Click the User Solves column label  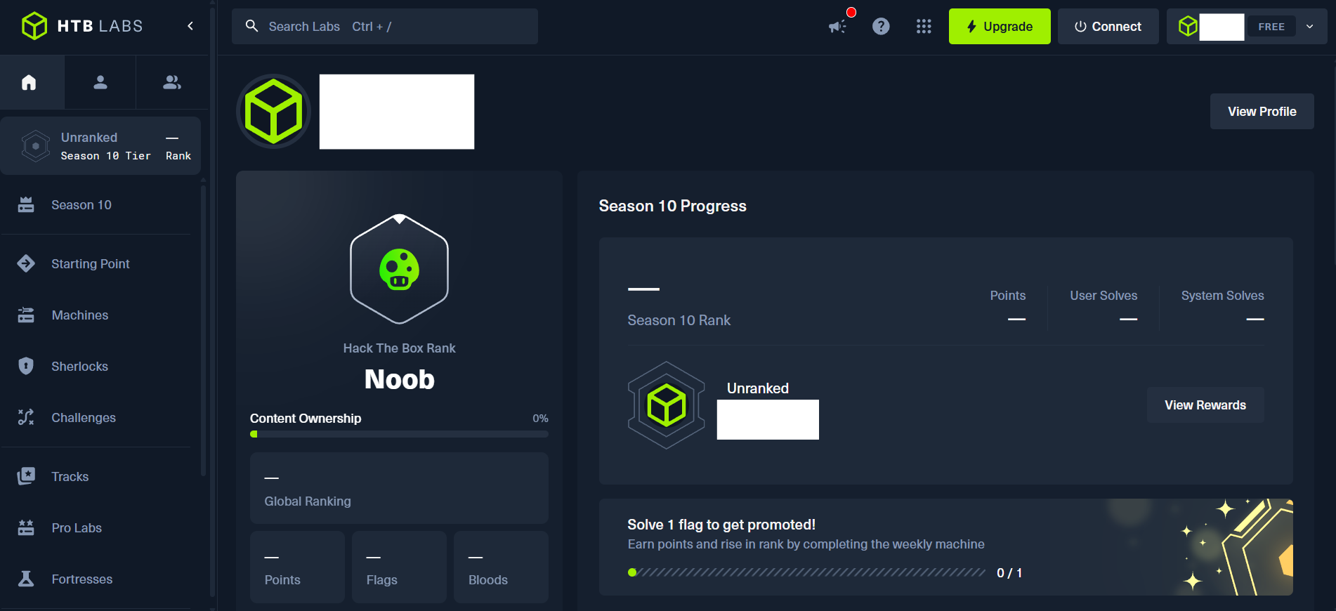click(1103, 296)
